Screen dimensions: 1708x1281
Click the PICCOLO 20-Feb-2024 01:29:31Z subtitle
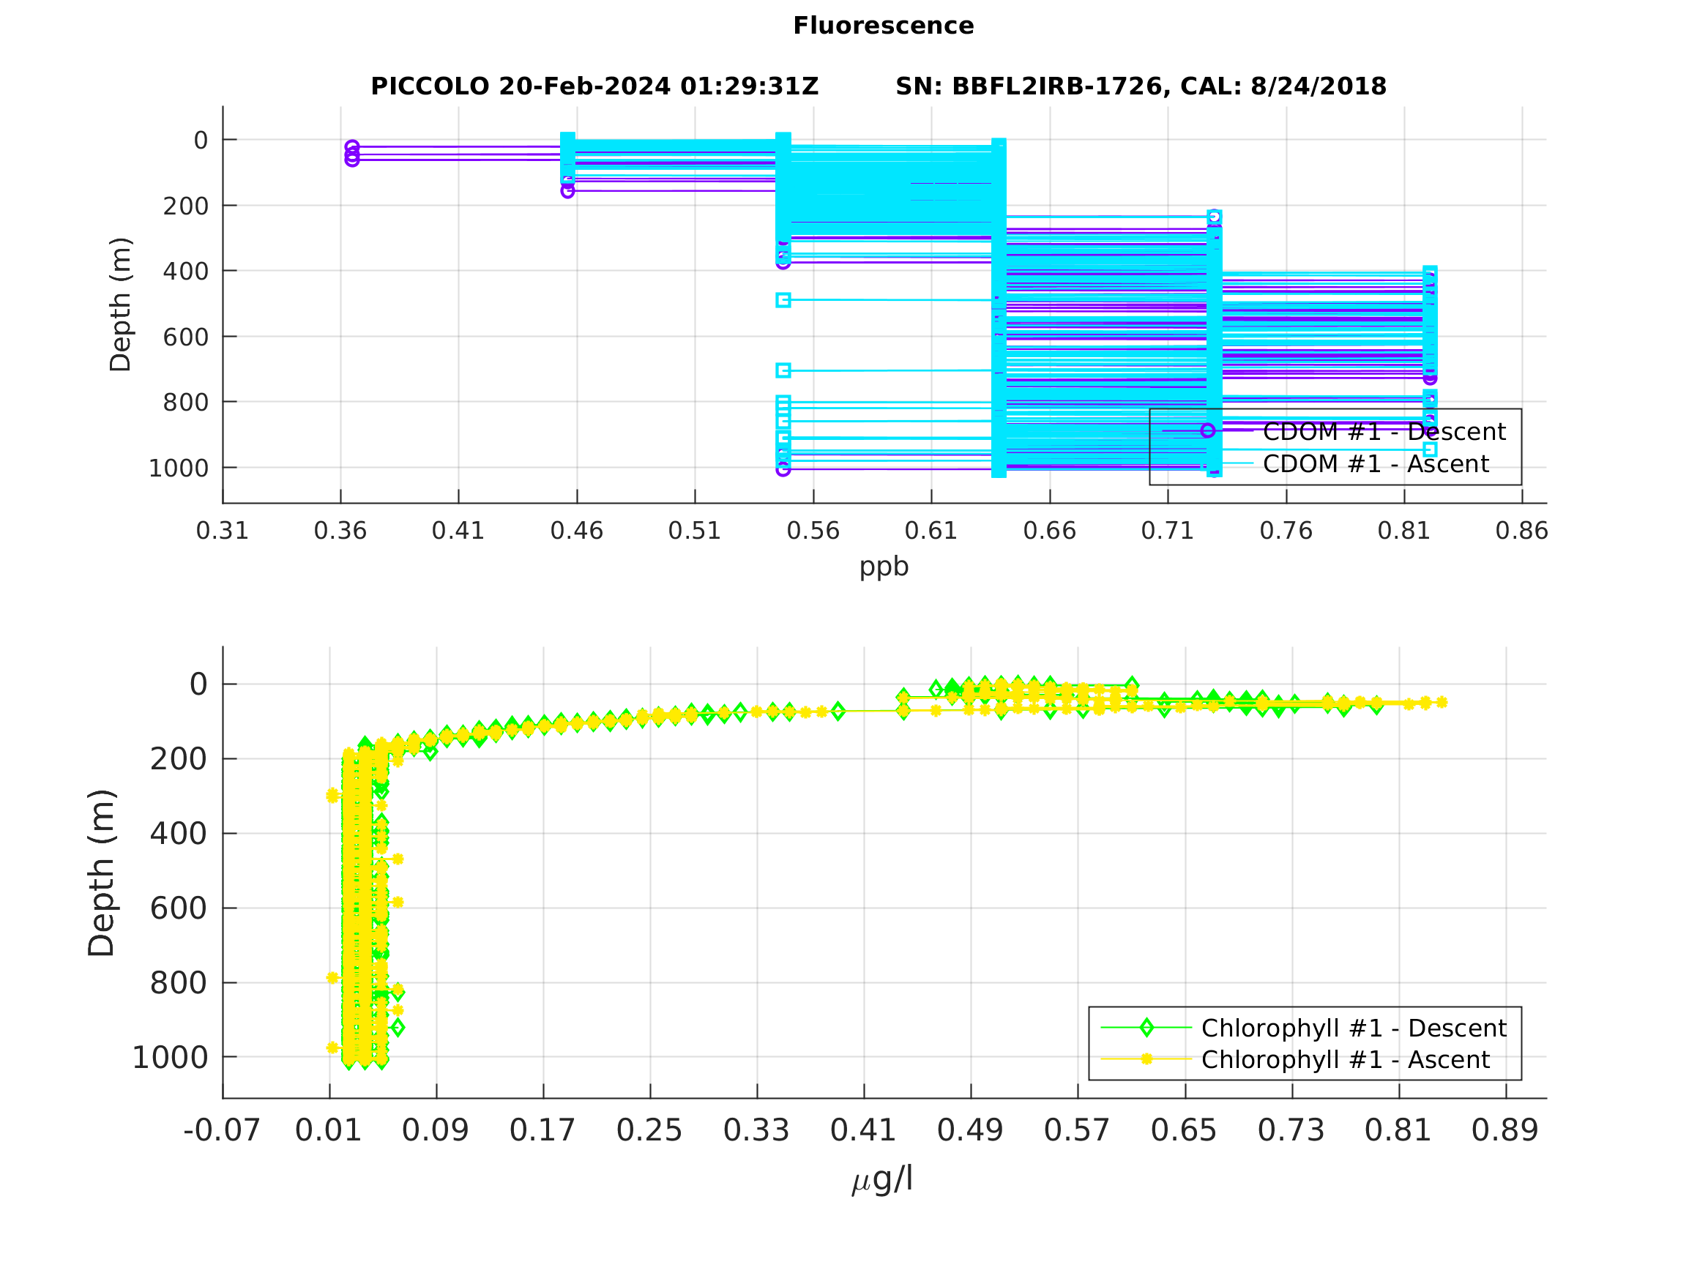(594, 86)
